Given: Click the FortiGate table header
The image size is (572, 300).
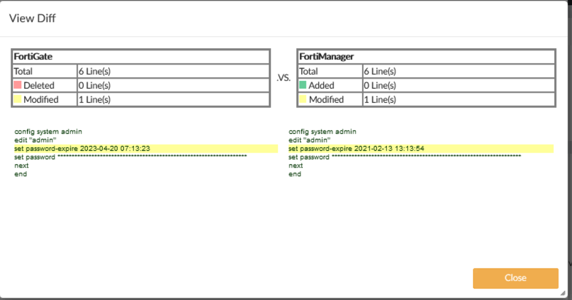Looking at the screenshot, I should coord(141,57).
